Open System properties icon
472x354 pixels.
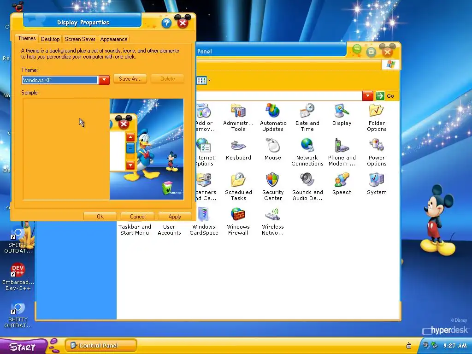pyautogui.click(x=377, y=183)
